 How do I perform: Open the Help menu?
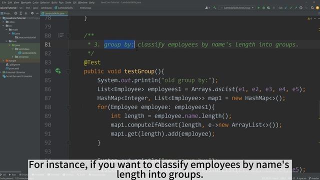click(x=92, y=2)
